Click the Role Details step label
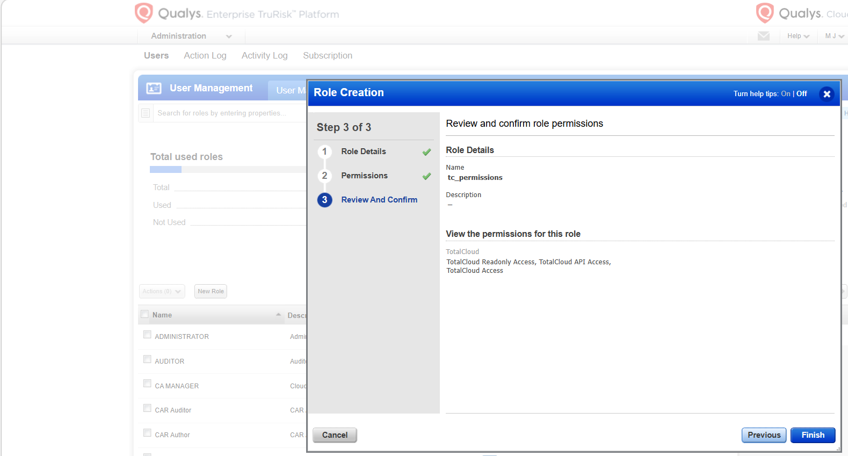 [364, 151]
